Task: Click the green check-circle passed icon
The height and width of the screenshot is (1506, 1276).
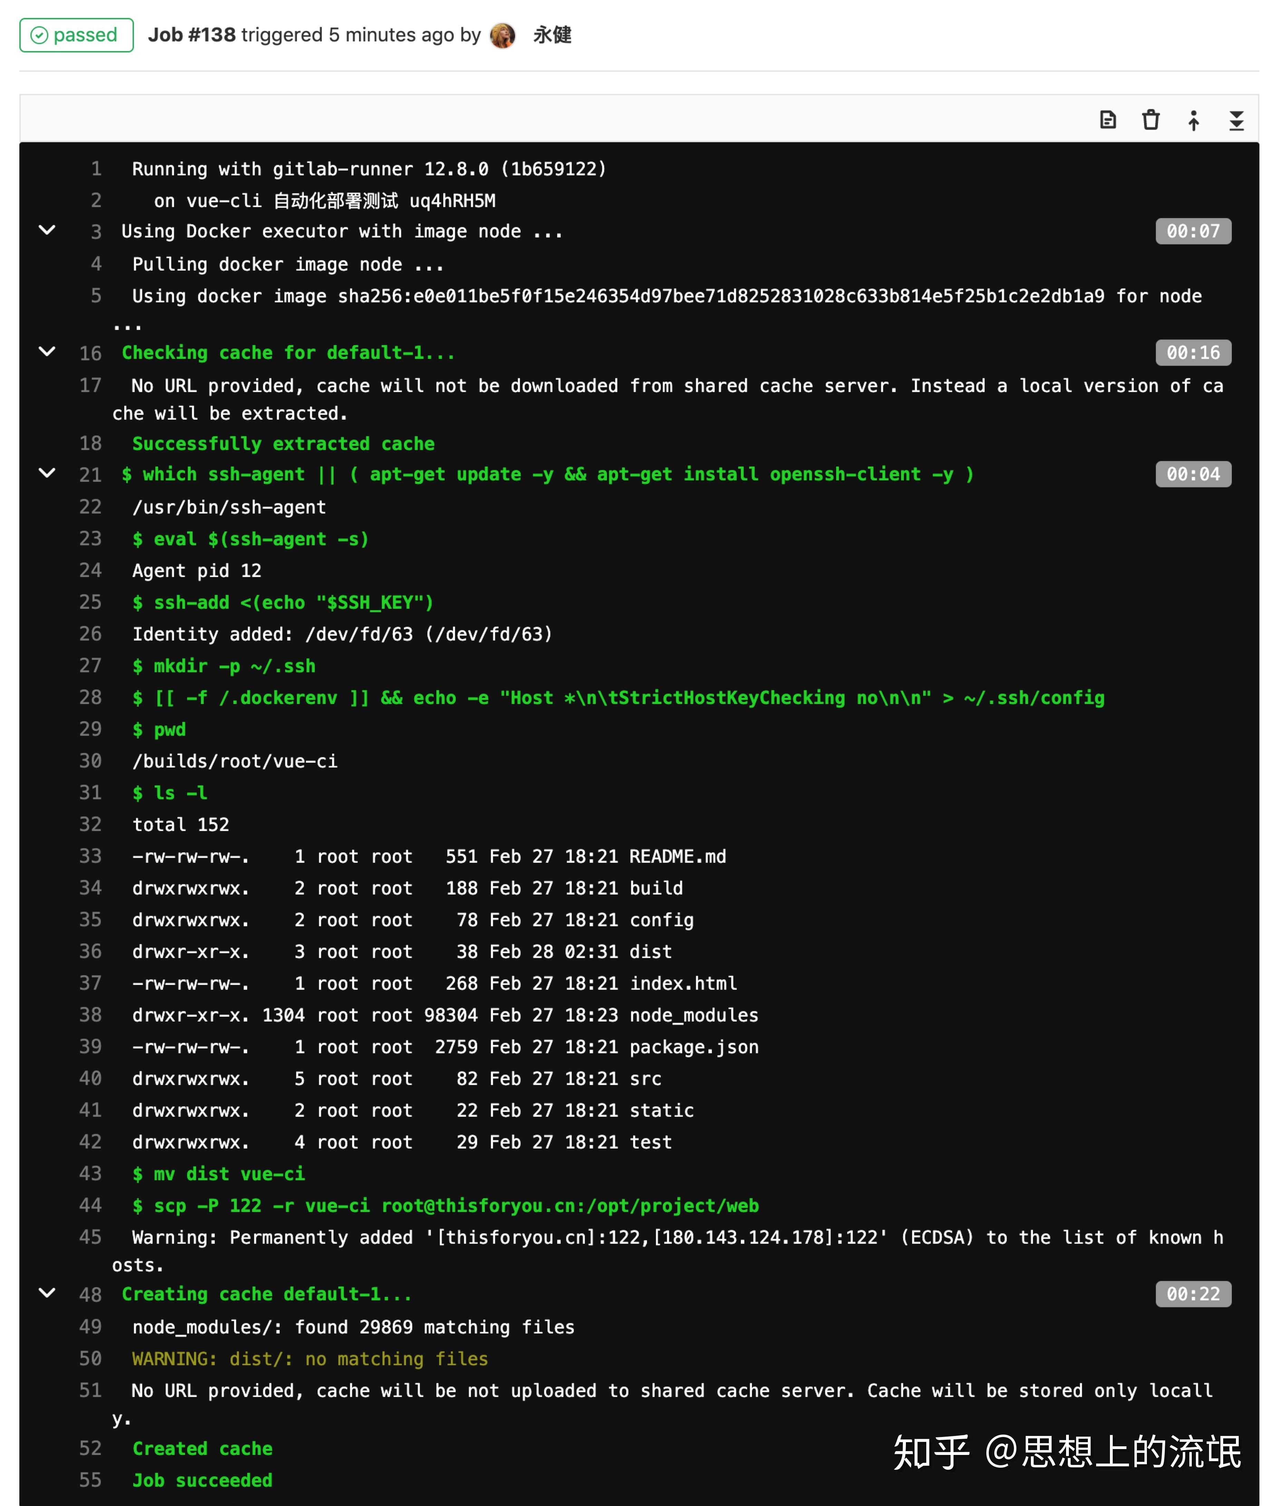Action: point(41,35)
